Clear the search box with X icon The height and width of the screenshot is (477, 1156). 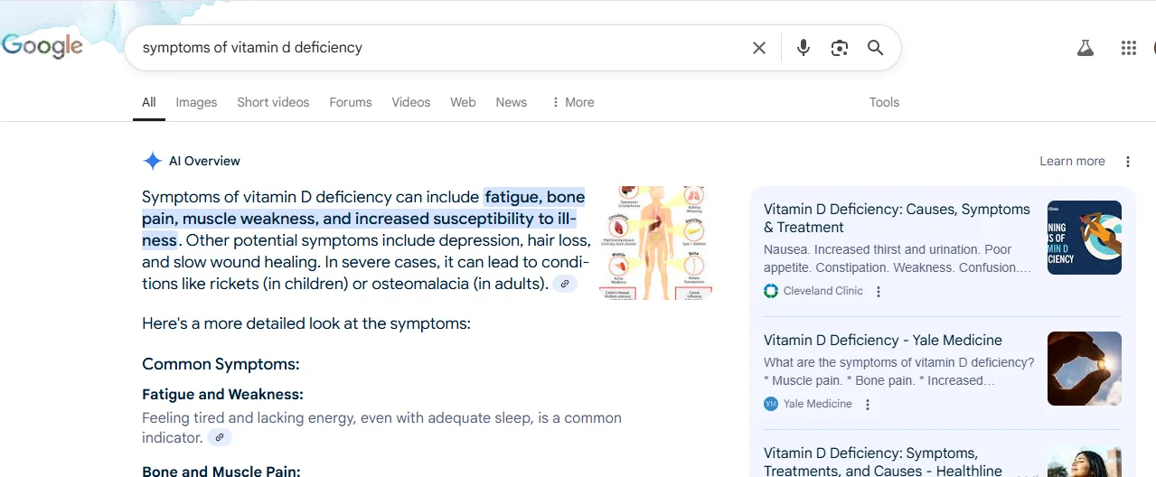click(759, 48)
